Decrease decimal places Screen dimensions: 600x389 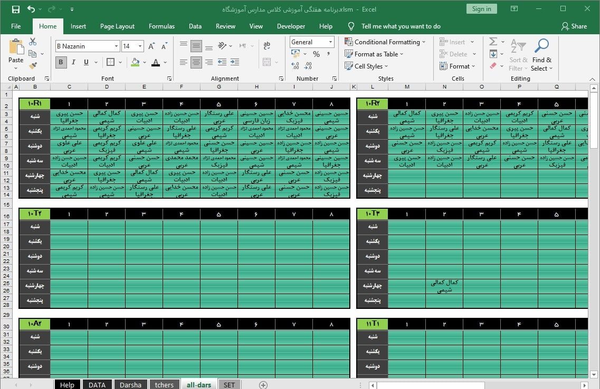point(308,66)
